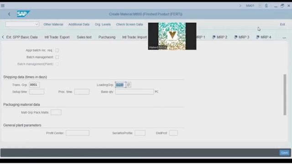Switch to MRP 4 tab

coord(264,37)
